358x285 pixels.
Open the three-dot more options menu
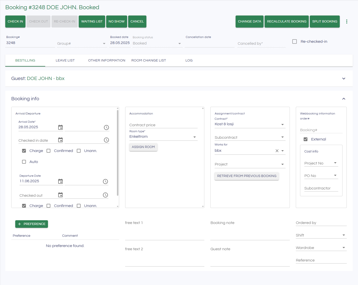click(x=347, y=21)
